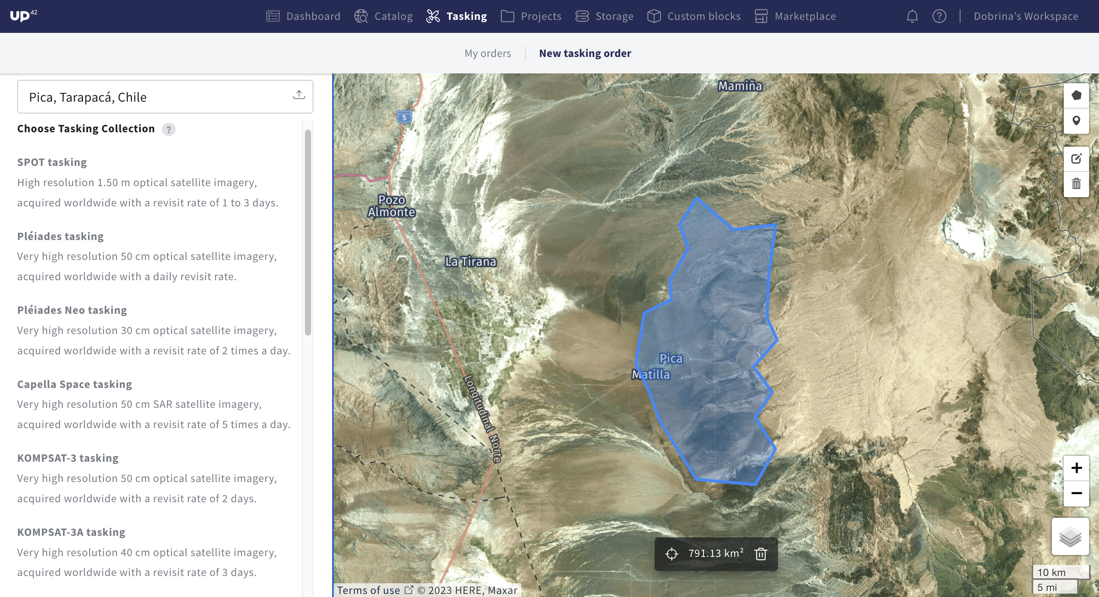Viewport: 1099px width, 597px height.
Task: Open the help question mark in header
Action: [939, 16]
